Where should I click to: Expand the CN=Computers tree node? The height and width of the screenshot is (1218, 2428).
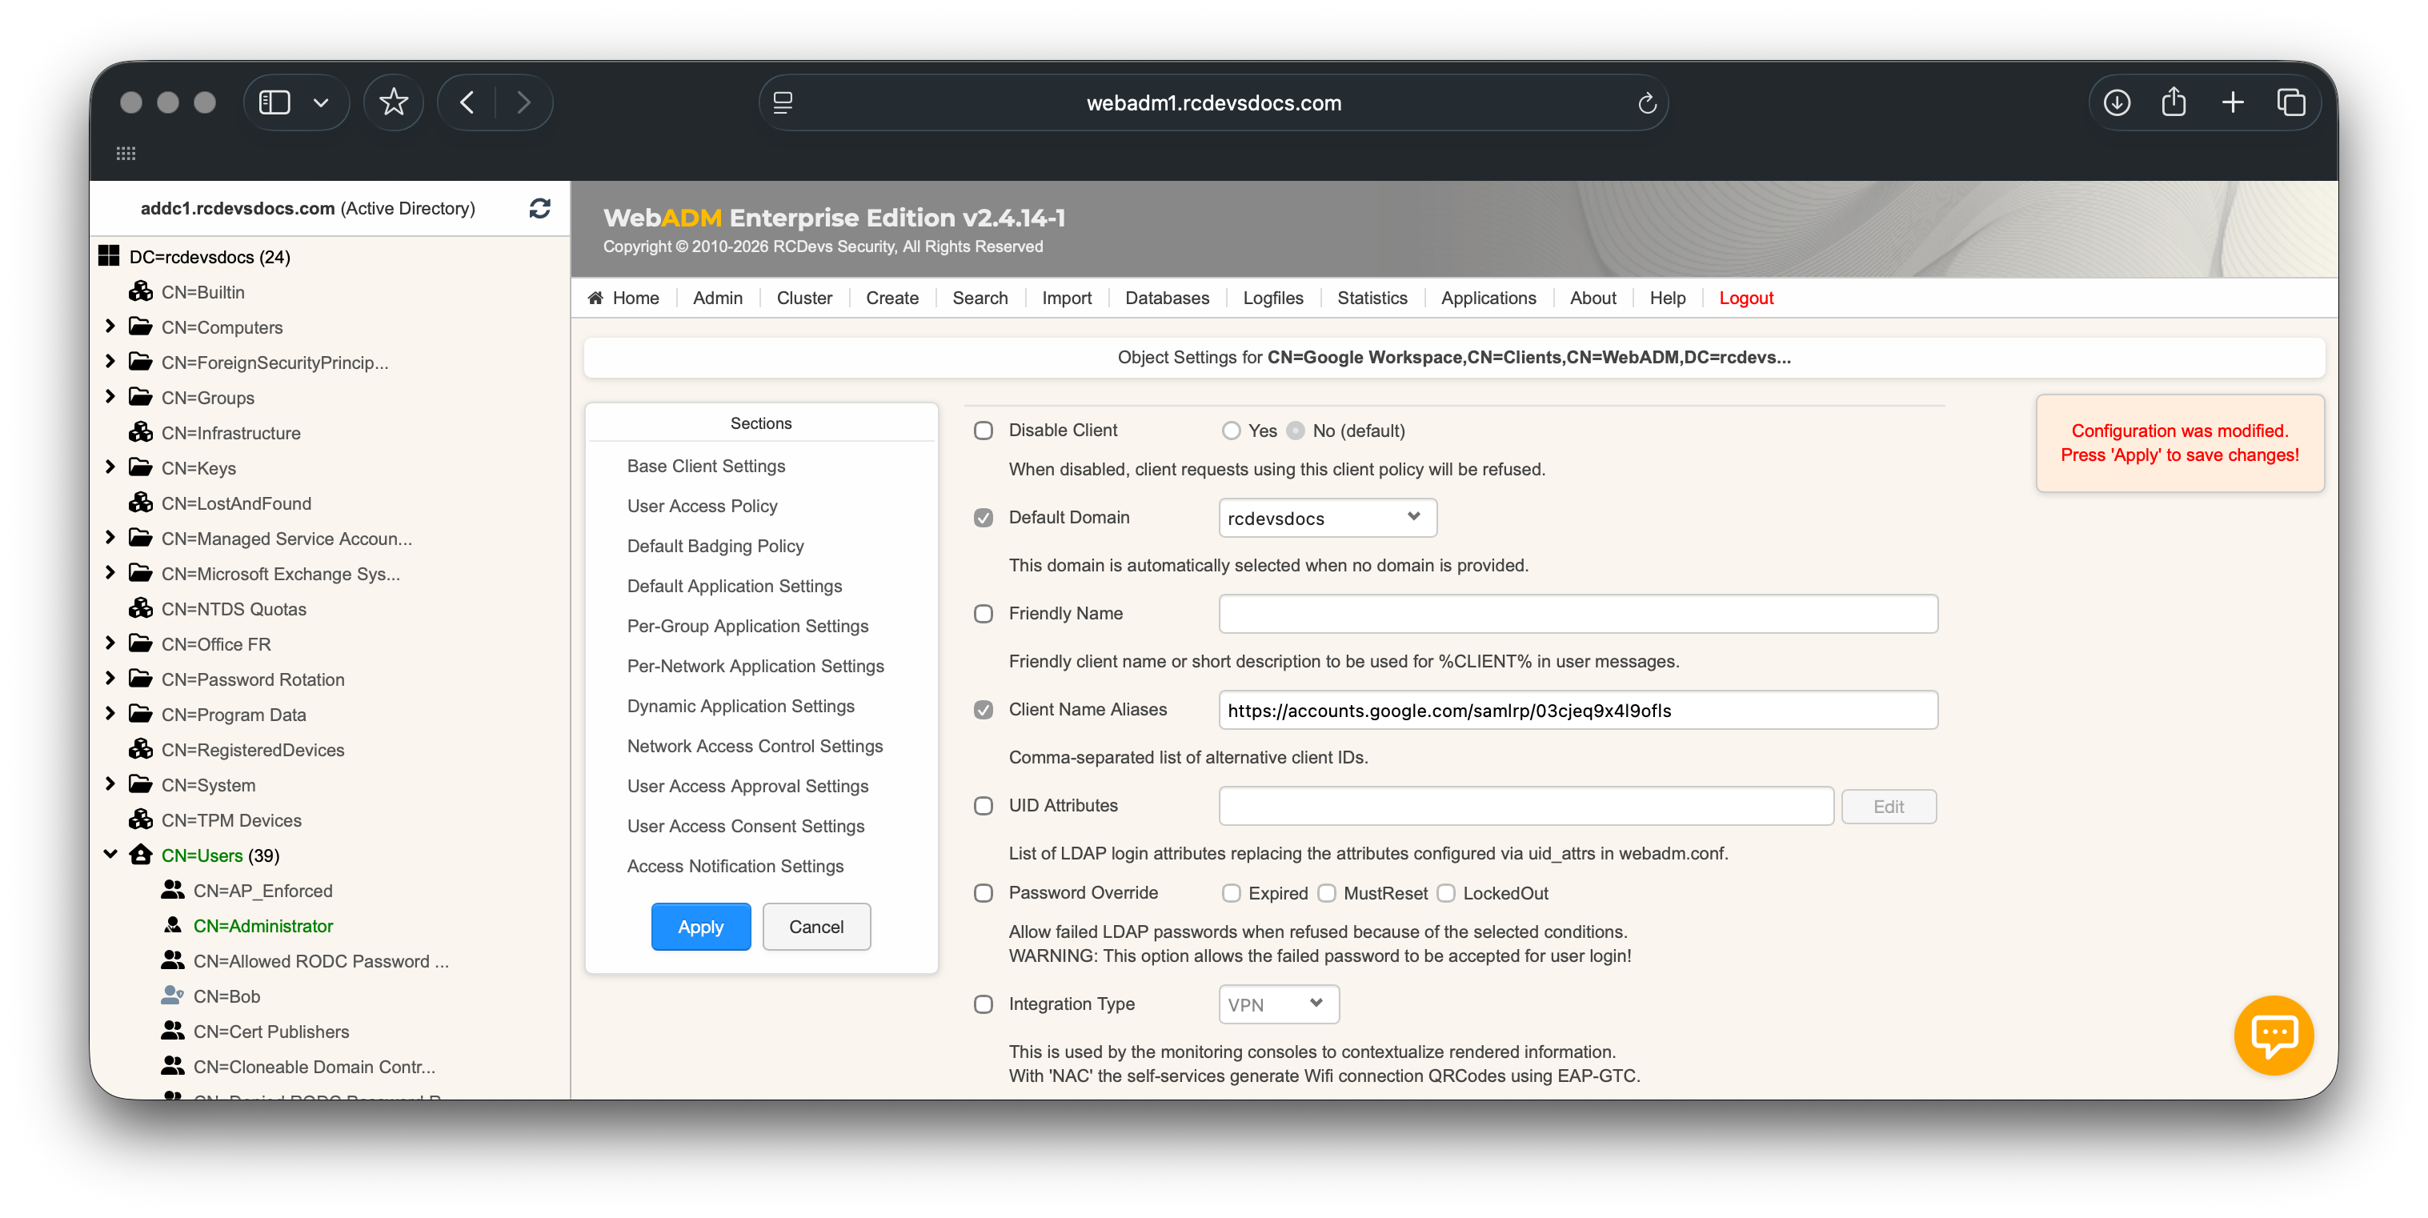pos(110,327)
